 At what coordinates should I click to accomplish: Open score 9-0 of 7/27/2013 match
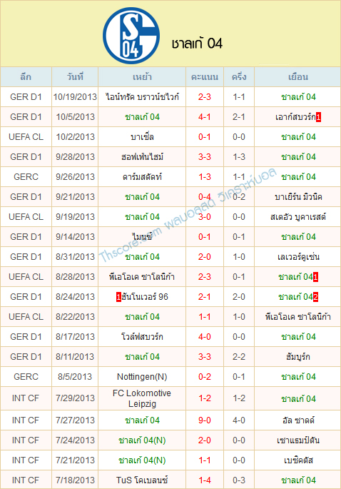[x=205, y=420]
